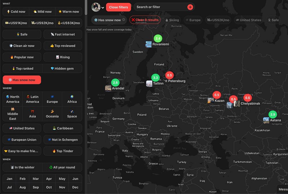Choose the Oceania region
This screenshot has height=194, width=288.
pos(52,114)
